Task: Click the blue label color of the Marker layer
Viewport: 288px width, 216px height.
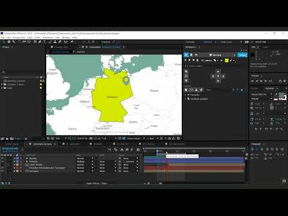Action: [17, 158]
